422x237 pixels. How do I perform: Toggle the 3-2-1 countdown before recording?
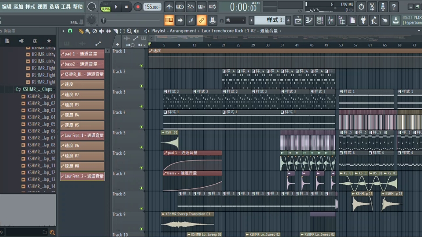pyautogui.click(x=191, y=7)
